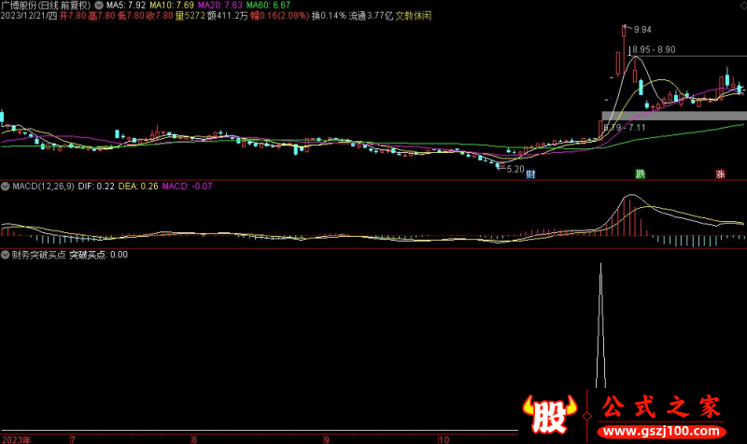Select the MA20: 7.63 indicator label
The image size is (747, 444).
click(x=220, y=6)
